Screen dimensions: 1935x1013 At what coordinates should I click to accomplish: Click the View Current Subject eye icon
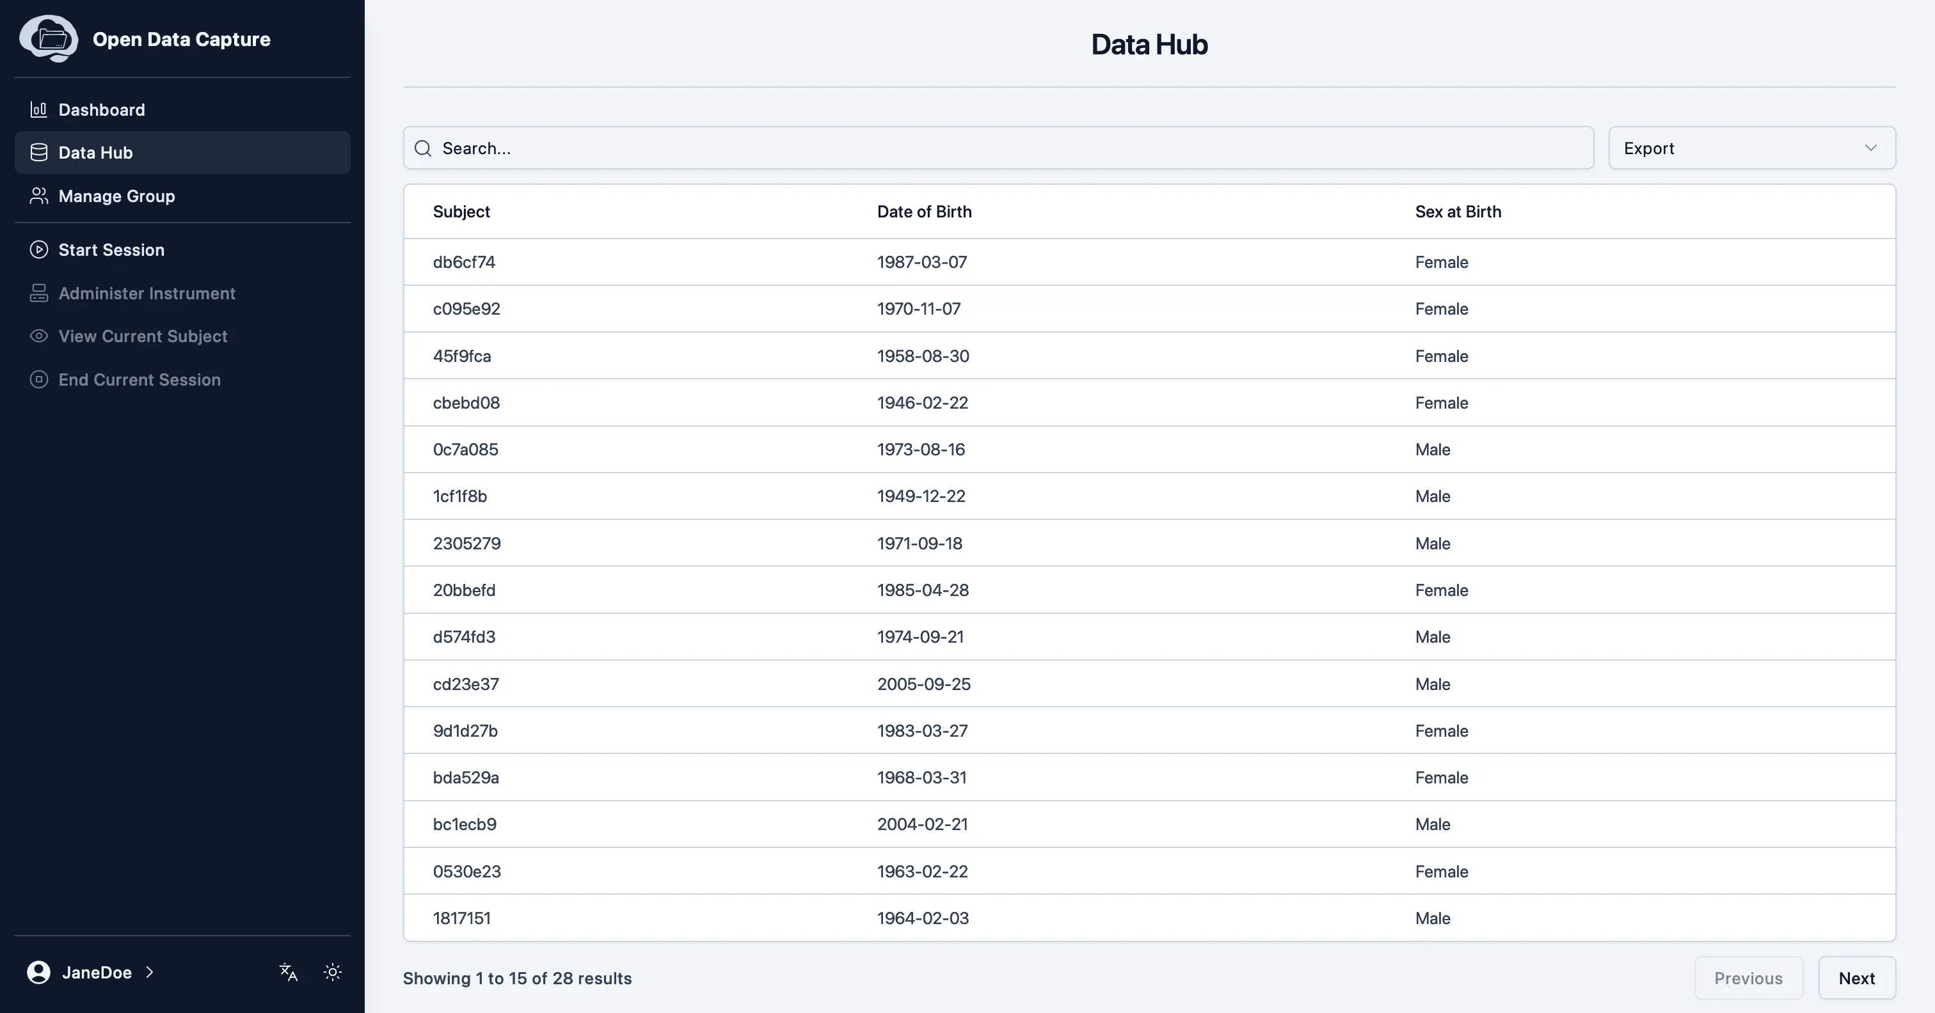(x=38, y=336)
